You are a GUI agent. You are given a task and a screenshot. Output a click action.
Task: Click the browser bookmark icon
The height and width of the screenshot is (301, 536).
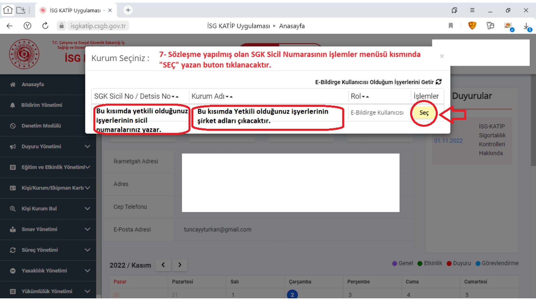coord(451,26)
